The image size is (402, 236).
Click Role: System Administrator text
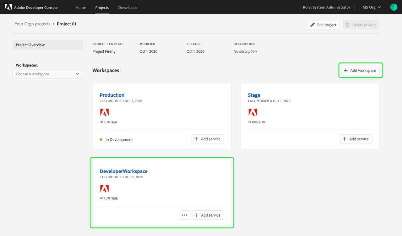327,7
